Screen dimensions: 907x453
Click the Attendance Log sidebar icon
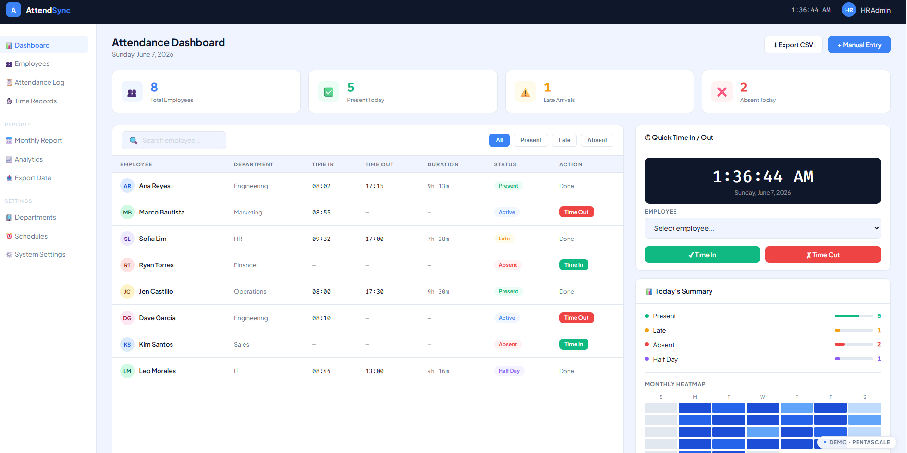tap(9, 82)
